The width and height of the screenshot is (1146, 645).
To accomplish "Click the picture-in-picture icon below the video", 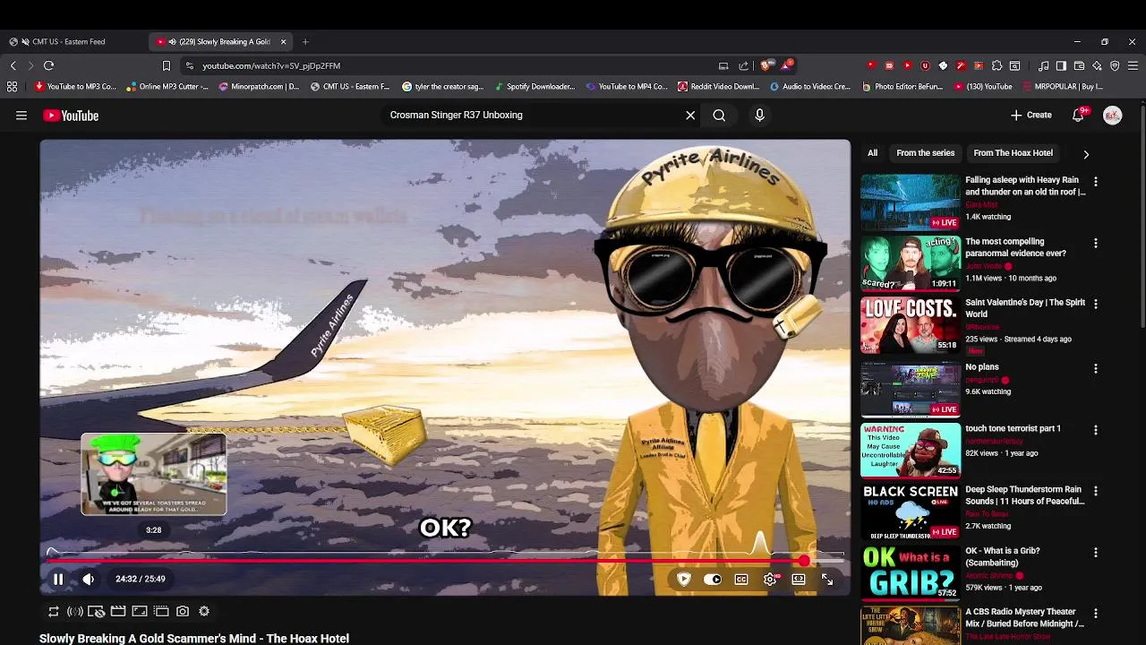I will 140,611.
